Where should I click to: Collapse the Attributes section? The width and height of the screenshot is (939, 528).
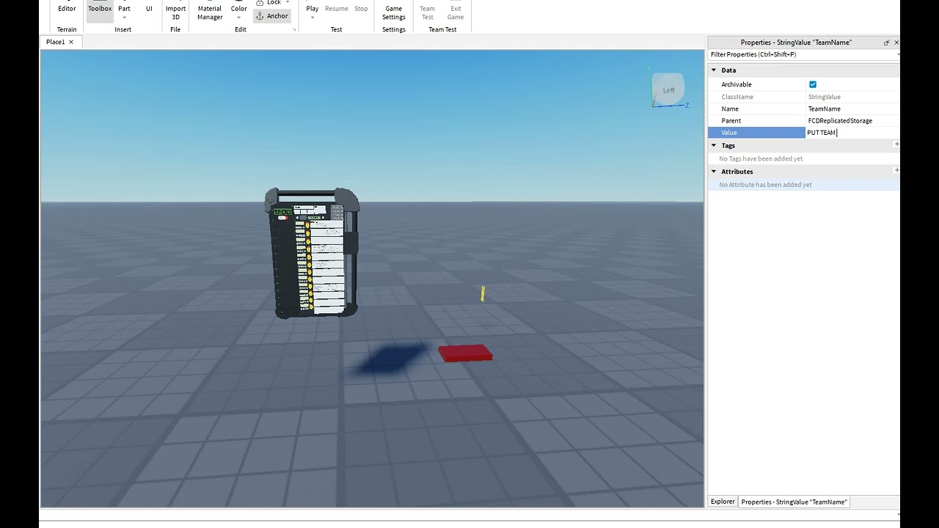714,172
